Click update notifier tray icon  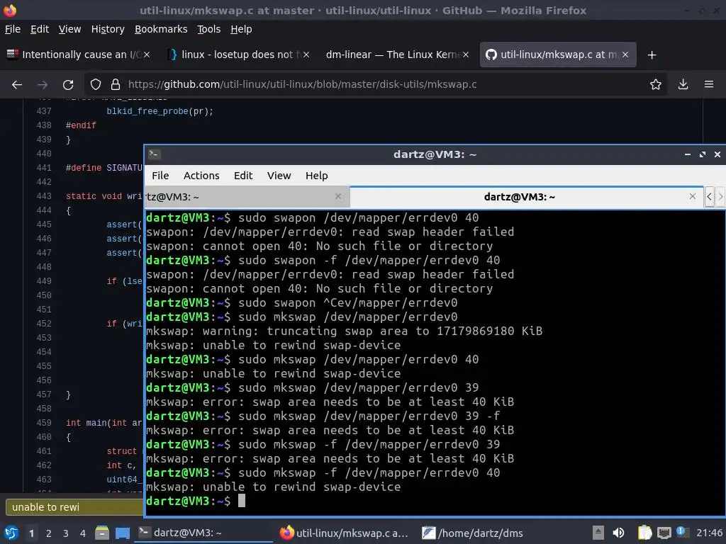(x=681, y=532)
